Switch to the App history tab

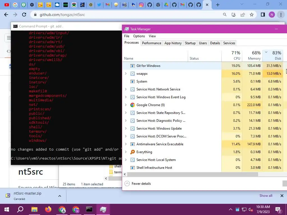coord(173,43)
